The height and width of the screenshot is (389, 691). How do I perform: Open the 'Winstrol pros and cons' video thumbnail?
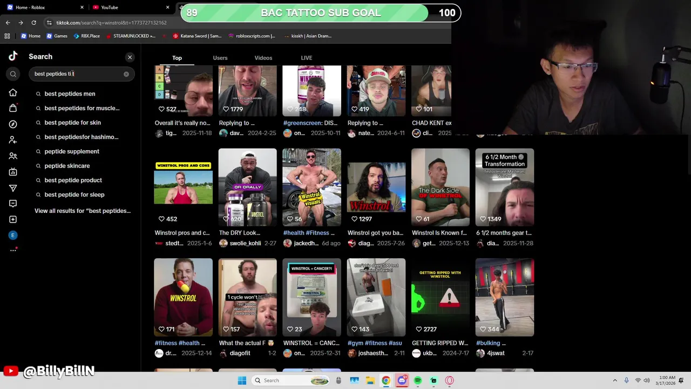183,187
